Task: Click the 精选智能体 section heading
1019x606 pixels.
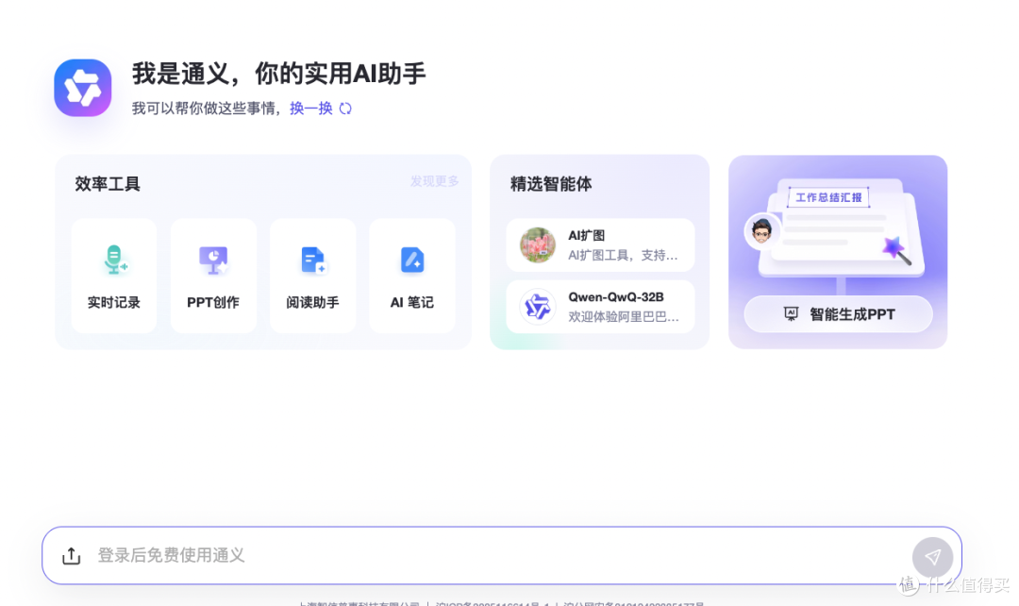Action: (551, 184)
